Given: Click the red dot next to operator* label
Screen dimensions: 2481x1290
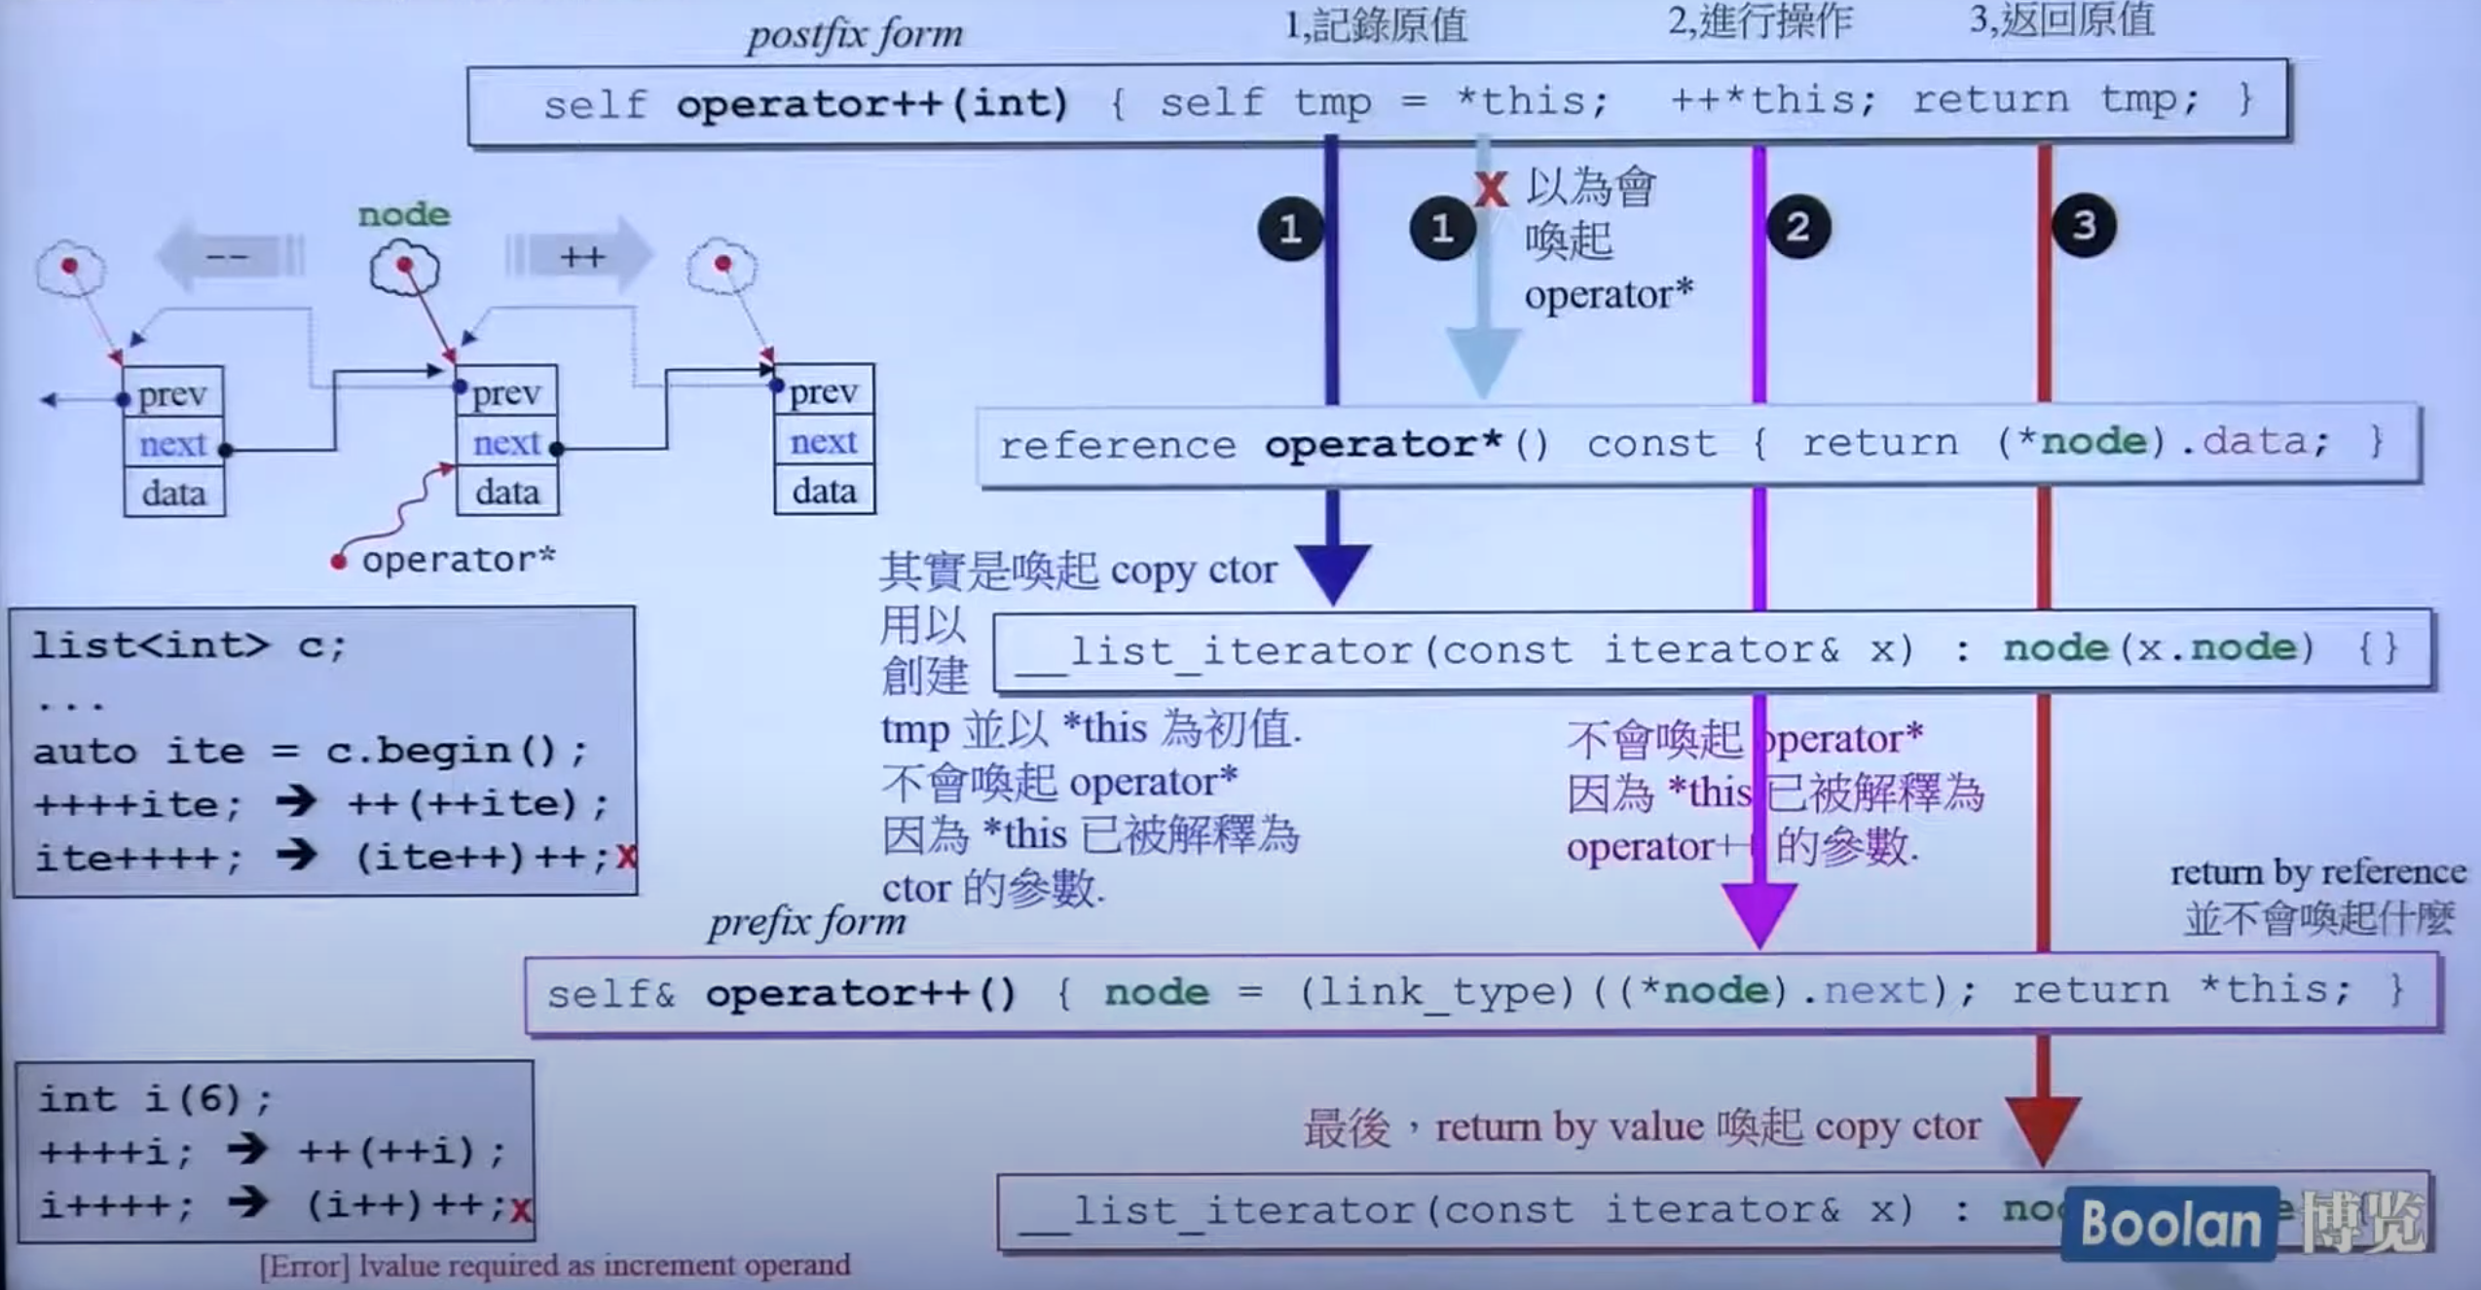Looking at the screenshot, I should click(x=339, y=562).
